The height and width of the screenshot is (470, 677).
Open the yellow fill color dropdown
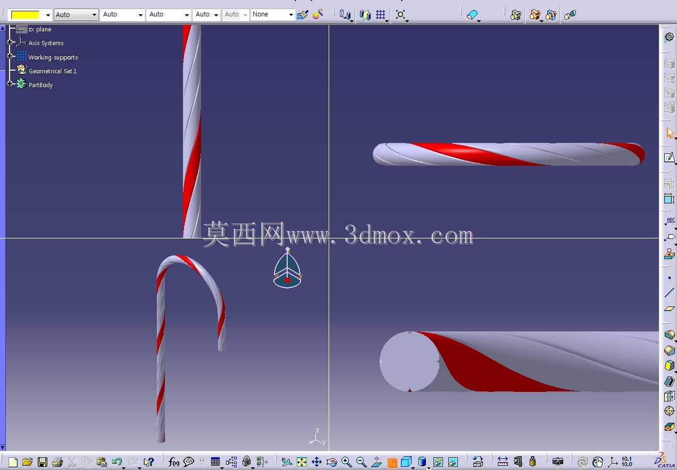48,15
